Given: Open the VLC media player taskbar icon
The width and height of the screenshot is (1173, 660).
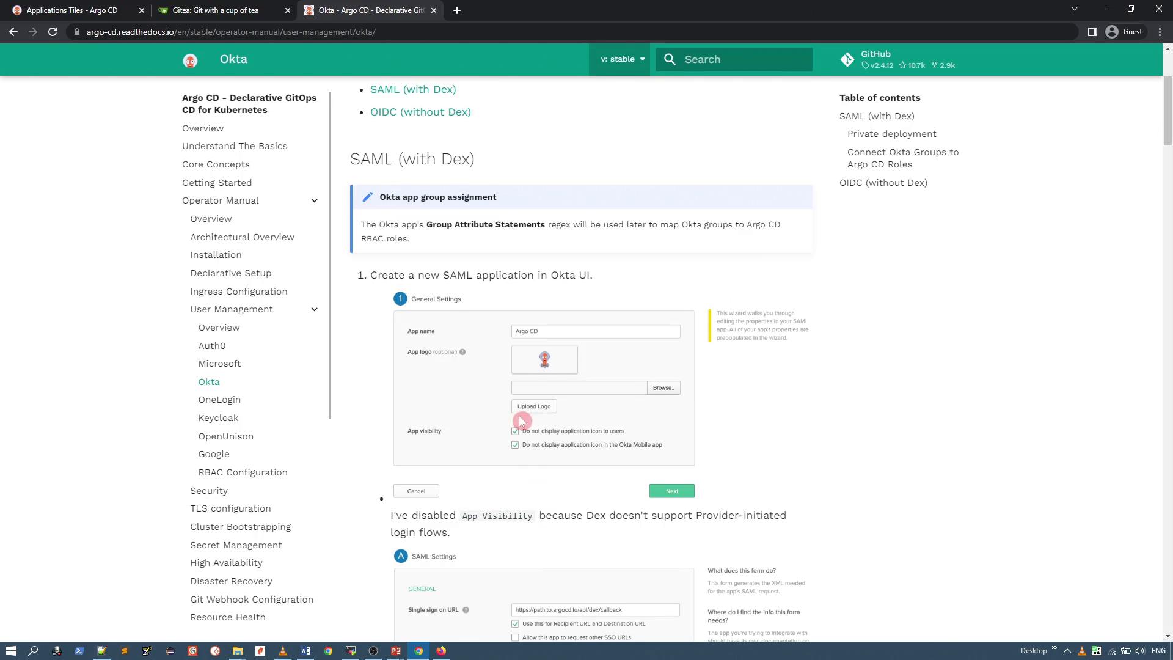Looking at the screenshot, I should [x=283, y=651].
